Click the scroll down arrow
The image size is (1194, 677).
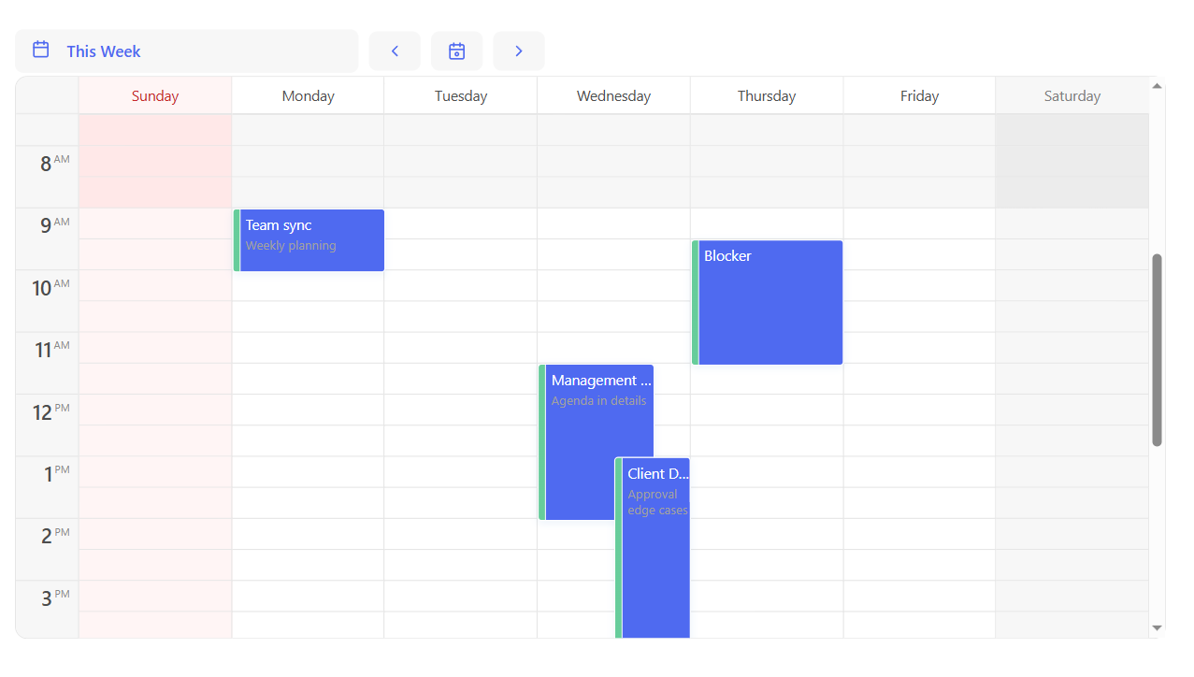click(x=1157, y=628)
